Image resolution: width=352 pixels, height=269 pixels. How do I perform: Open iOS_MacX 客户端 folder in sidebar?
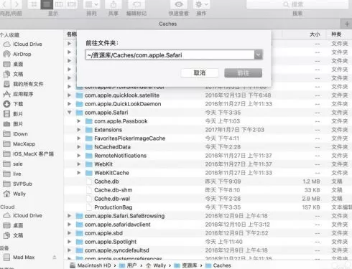(x=28, y=154)
